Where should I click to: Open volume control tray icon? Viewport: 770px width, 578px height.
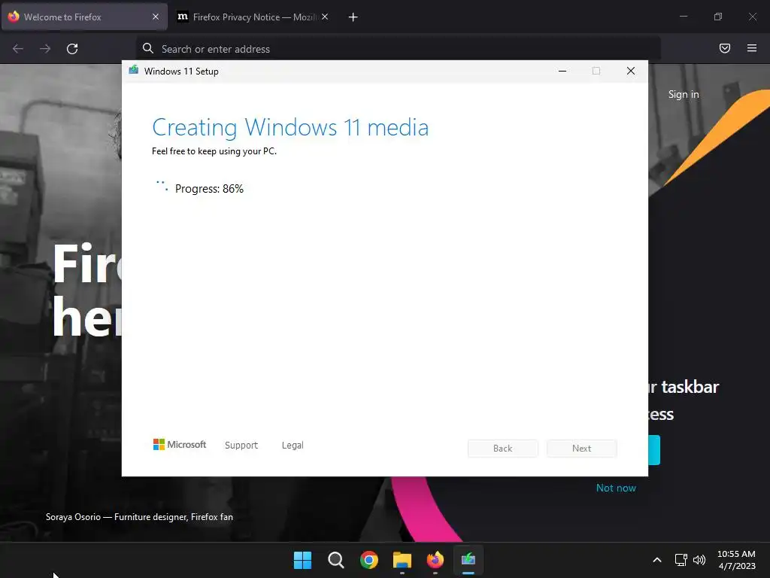click(x=699, y=560)
